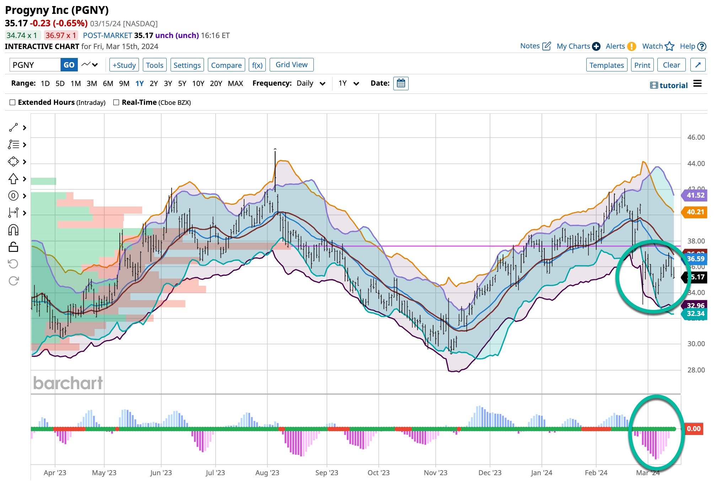The image size is (727, 494).
Task: Select the 1M range
Action: (76, 84)
